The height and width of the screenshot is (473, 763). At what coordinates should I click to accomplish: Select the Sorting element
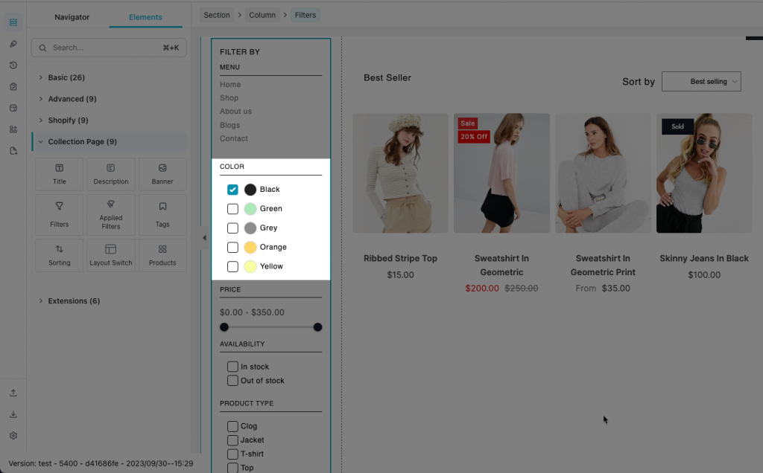click(x=60, y=255)
